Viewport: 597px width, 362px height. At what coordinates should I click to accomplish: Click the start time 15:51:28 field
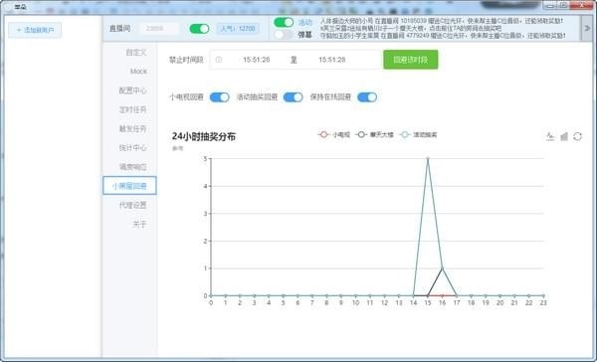tap(257, 60)
